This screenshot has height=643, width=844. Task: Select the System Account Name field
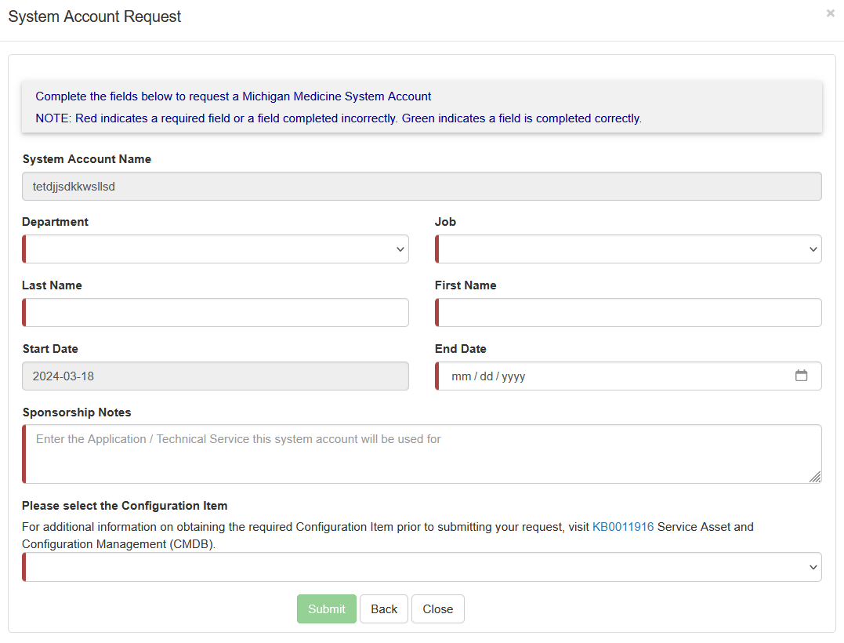click(x=422, y=186)
